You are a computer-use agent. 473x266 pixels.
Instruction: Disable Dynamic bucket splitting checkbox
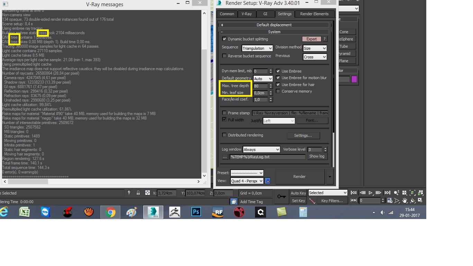(224, 39)
